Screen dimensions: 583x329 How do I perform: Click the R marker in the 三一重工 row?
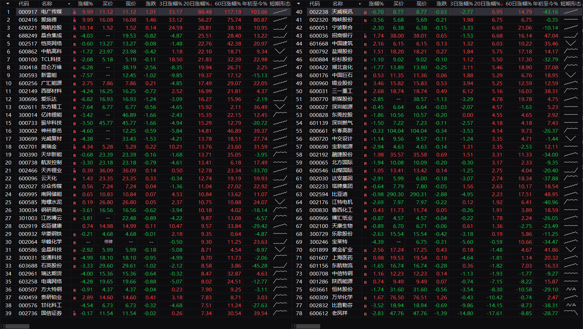[x=365, y=92]
